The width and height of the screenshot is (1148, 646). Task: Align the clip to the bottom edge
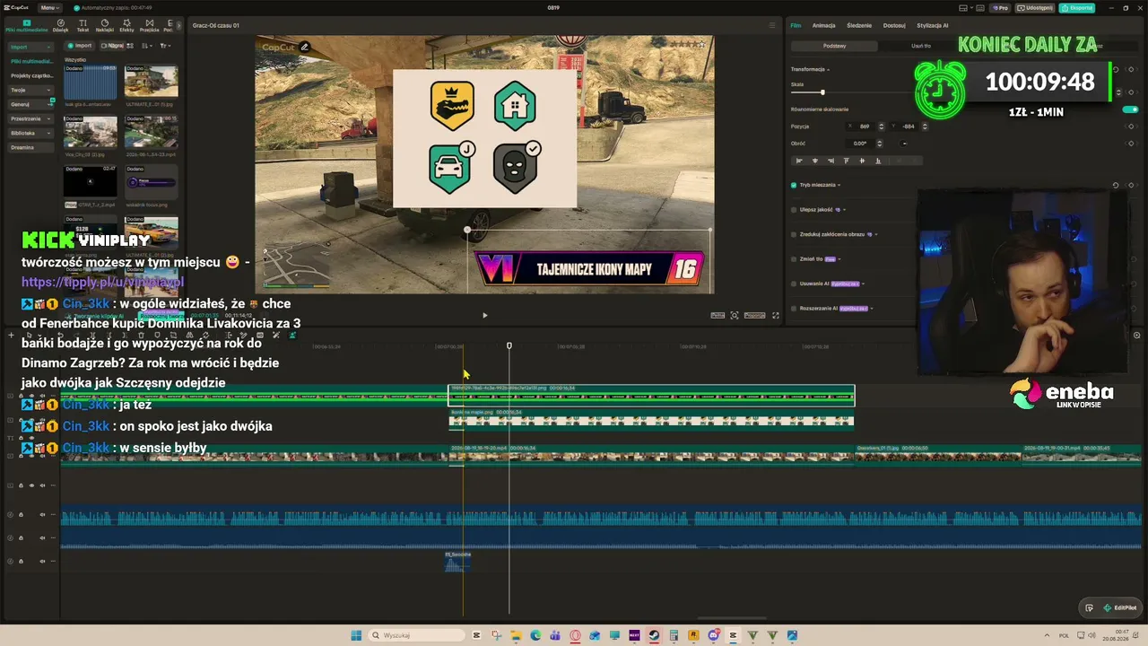[x=877, y=161]
